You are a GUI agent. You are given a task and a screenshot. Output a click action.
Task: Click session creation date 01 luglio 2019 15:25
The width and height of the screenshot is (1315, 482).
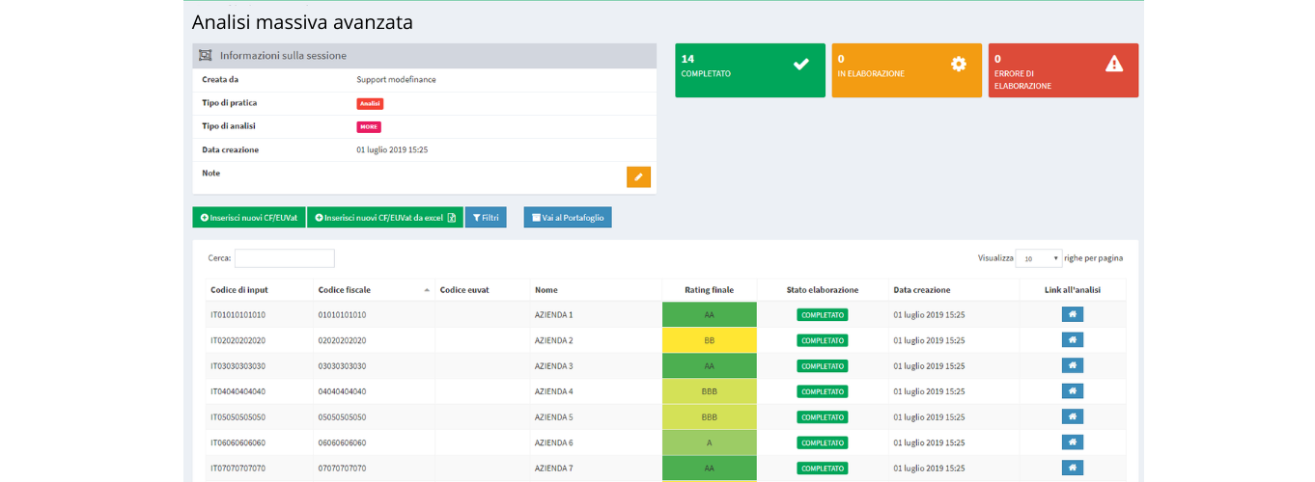[392, 149]
